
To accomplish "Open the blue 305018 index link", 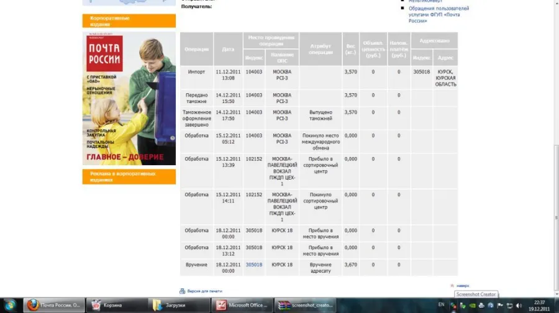I will tap(254, 265).
